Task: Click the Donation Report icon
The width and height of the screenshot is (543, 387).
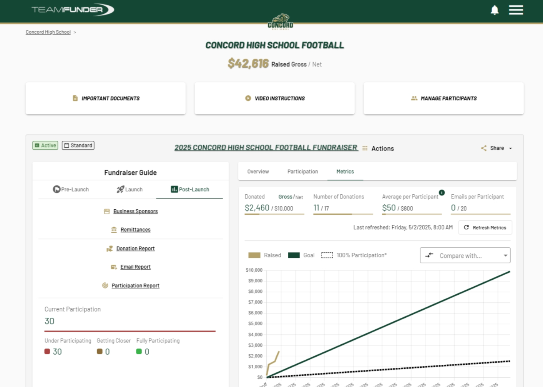Action: (x=110, y=249)
